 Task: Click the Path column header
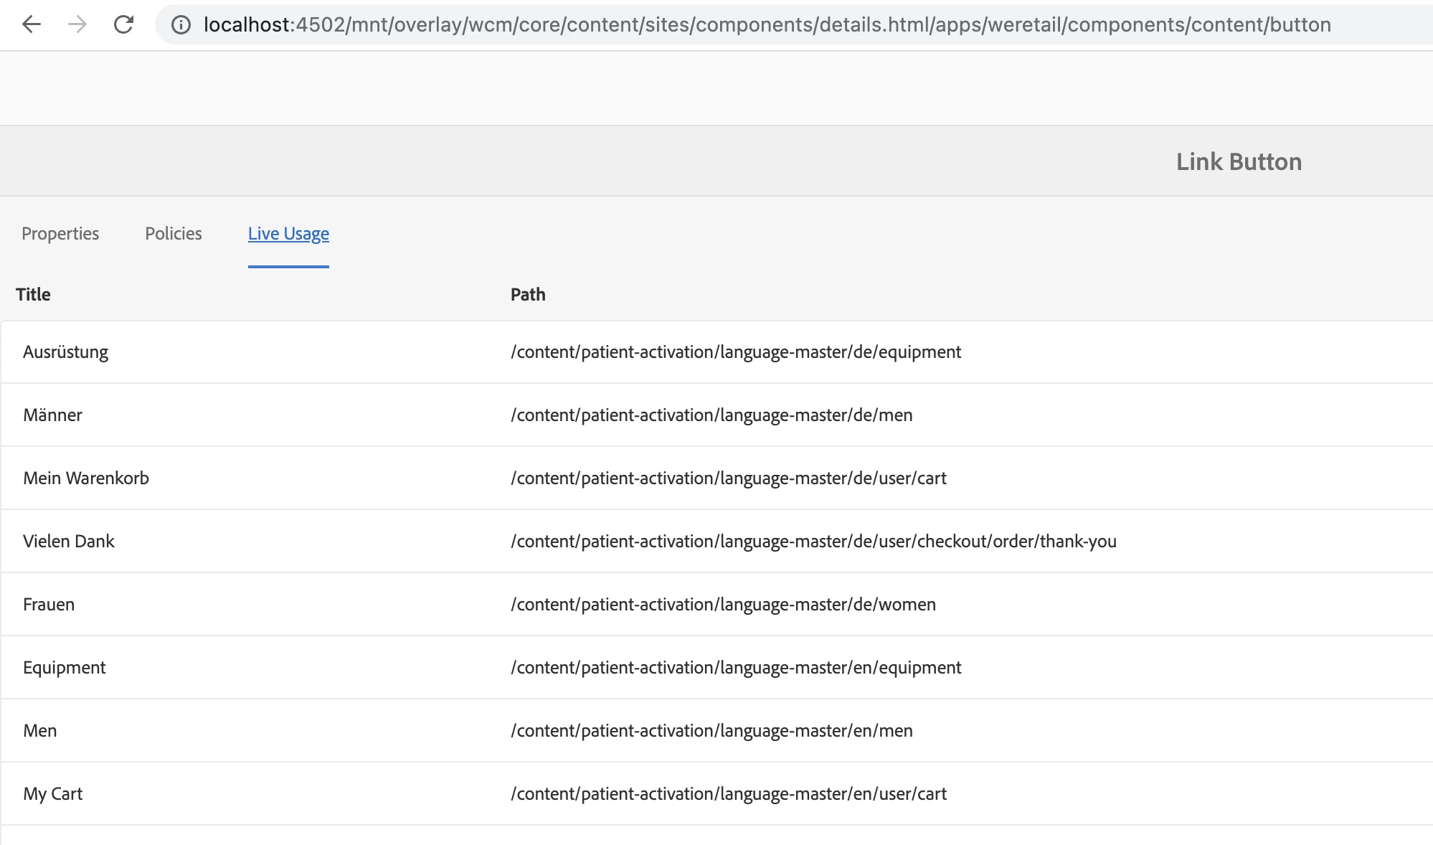pos(528,295)
